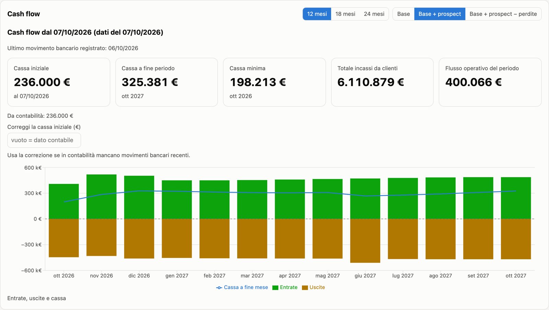
Task: Click the 'Da contabilità: 236.000 €' text
Action: tap(40, 116)
